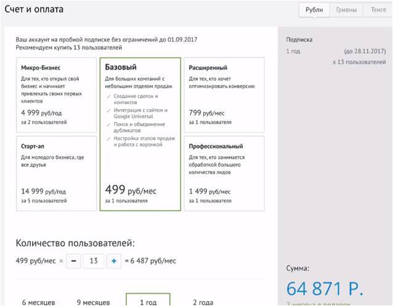Switch currency to Гривны tab
This screenshot has width=393, height=306.
(x=346, y=10)
